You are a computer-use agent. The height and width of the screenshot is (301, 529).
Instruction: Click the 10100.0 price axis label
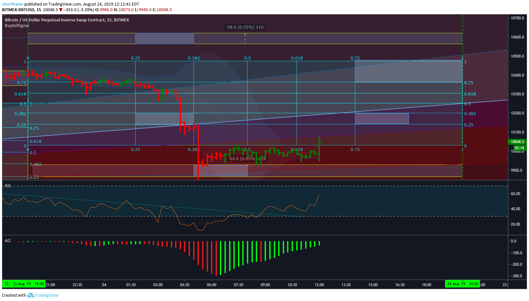[517, 132]
